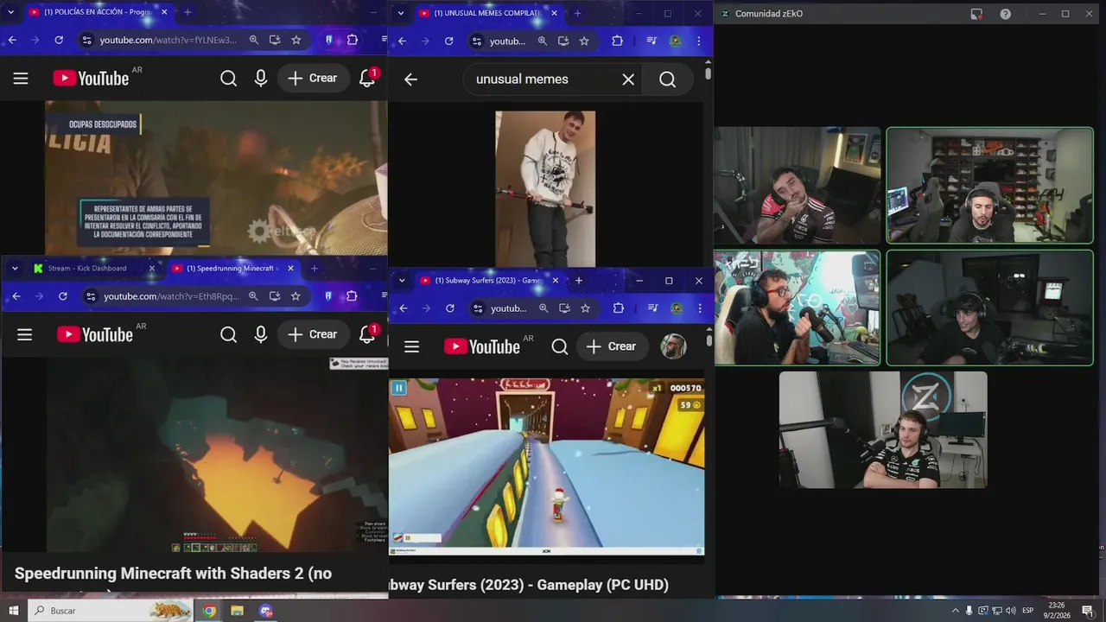Click YouTube logo in Policías en Acción window
Viewport: 1106px width, 622px height.
pos(91,79)
